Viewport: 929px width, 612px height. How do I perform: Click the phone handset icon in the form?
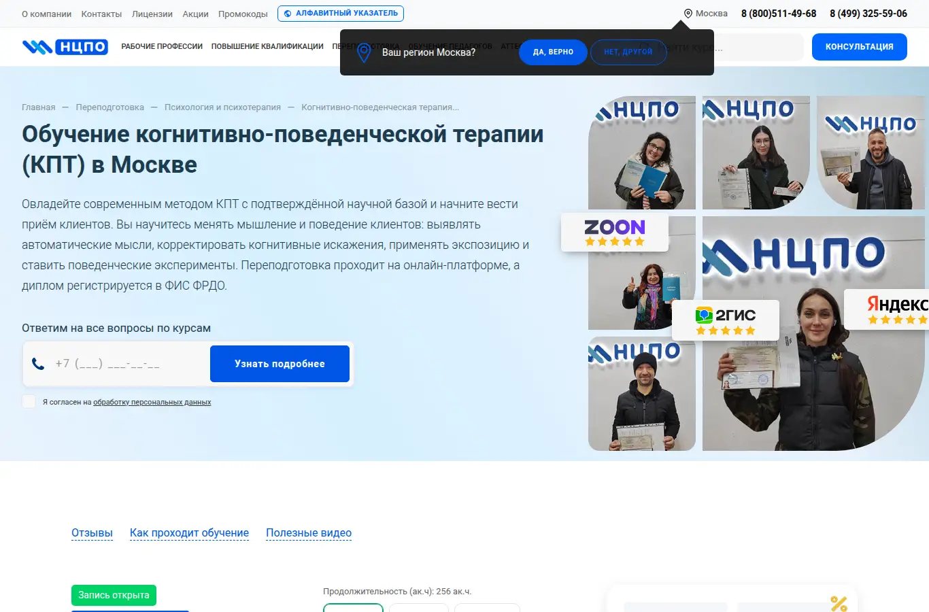(38, 364)
